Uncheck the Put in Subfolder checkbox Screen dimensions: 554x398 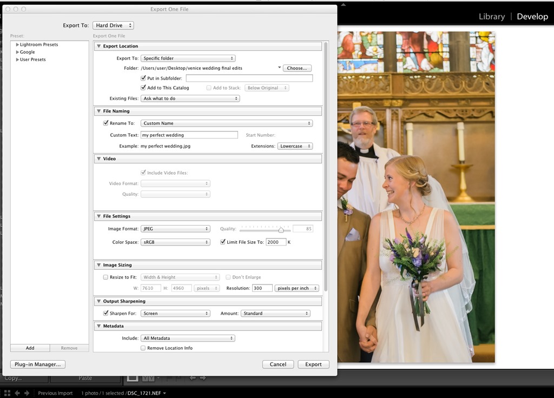143,78
